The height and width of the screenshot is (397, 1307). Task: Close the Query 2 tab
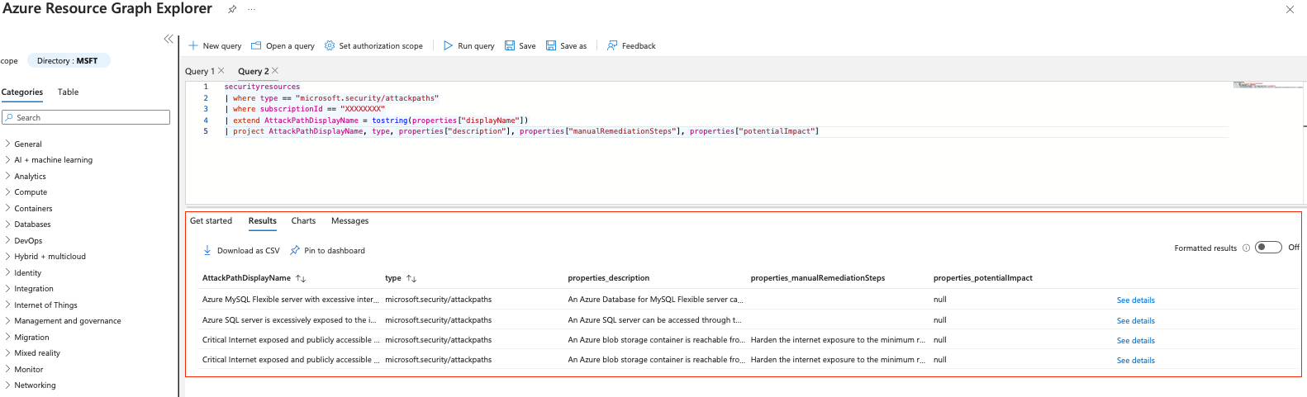pos(275,71)
